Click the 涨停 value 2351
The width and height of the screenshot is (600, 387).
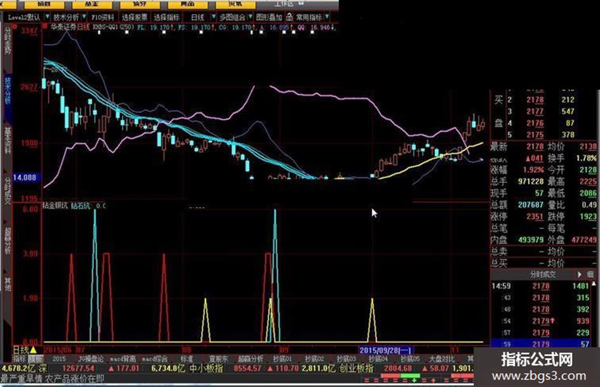(535, 217)
